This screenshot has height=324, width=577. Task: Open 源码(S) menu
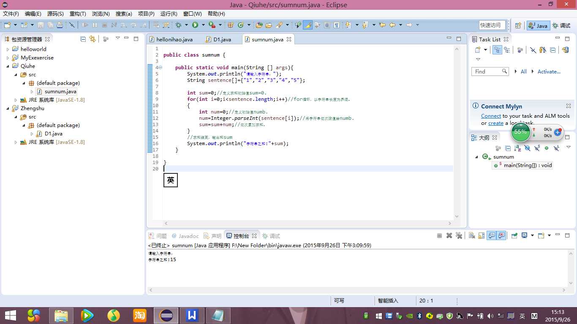click(x=55, y=14)
